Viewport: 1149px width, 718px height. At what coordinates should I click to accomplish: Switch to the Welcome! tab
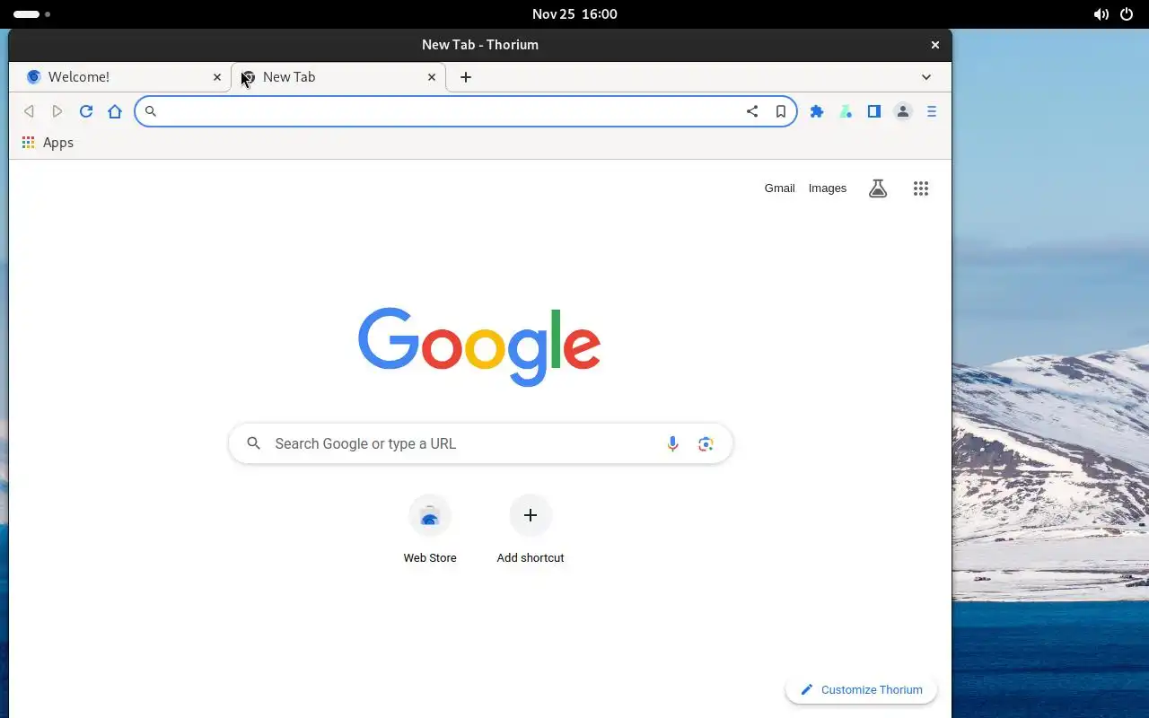120,77
